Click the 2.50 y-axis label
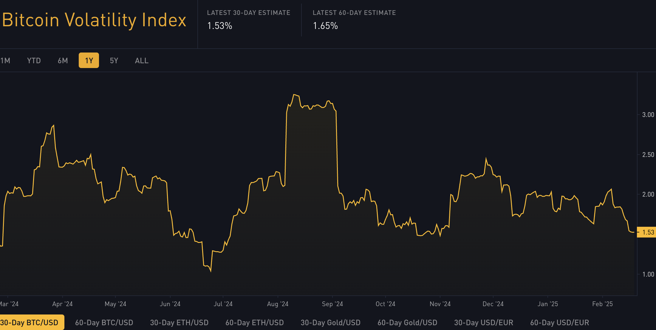The width and height of the screenshot is (656, 330). tap(648, 155)
